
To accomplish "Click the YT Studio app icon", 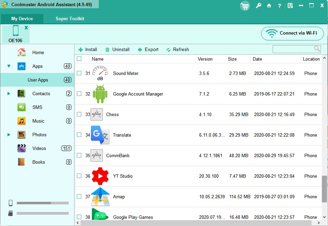I will click(x=100, y=176).
